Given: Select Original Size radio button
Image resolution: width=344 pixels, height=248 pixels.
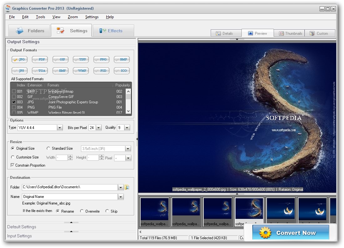Looking at the screenshot, I should [x=13, y=148].
